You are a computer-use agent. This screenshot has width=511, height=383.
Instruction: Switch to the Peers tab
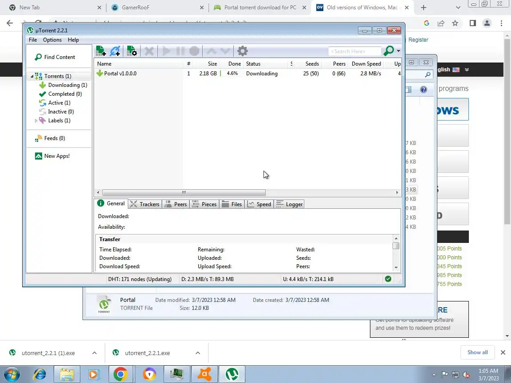pos(176,204)
